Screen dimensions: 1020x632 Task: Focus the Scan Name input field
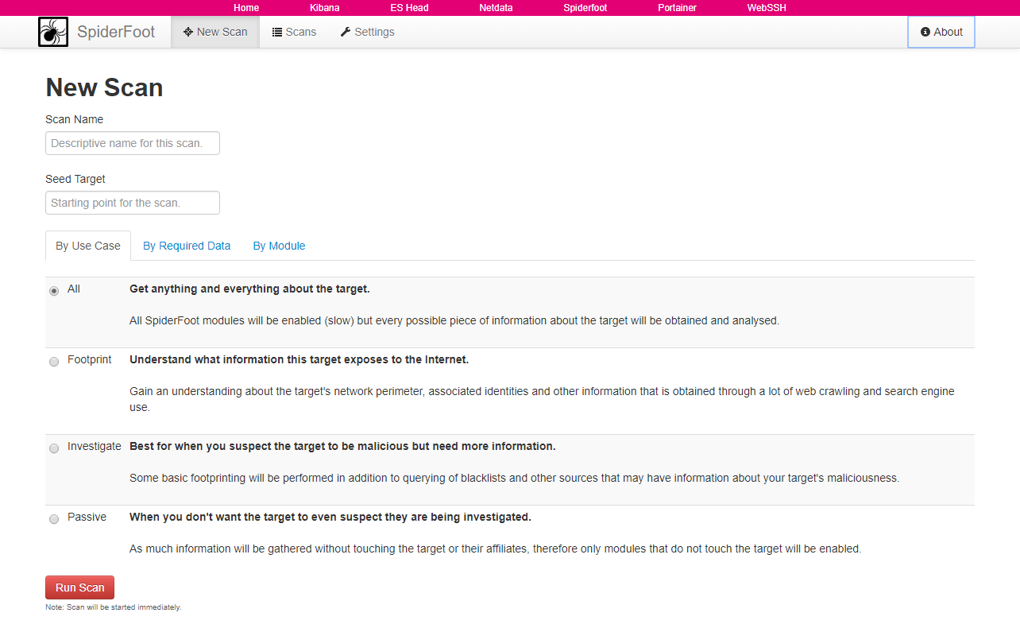133,143
